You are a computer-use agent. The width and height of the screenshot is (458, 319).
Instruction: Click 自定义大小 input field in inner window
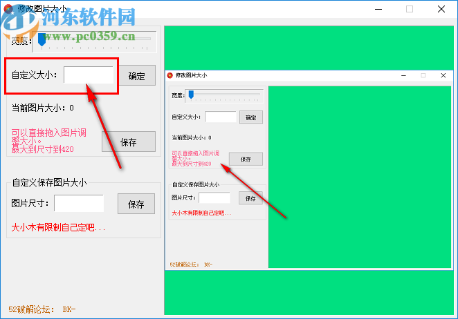click(221, 117)
